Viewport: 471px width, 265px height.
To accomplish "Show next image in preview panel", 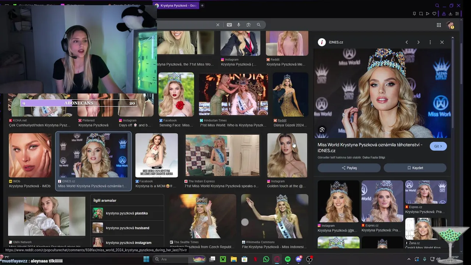I will click(x=418, y=42).
